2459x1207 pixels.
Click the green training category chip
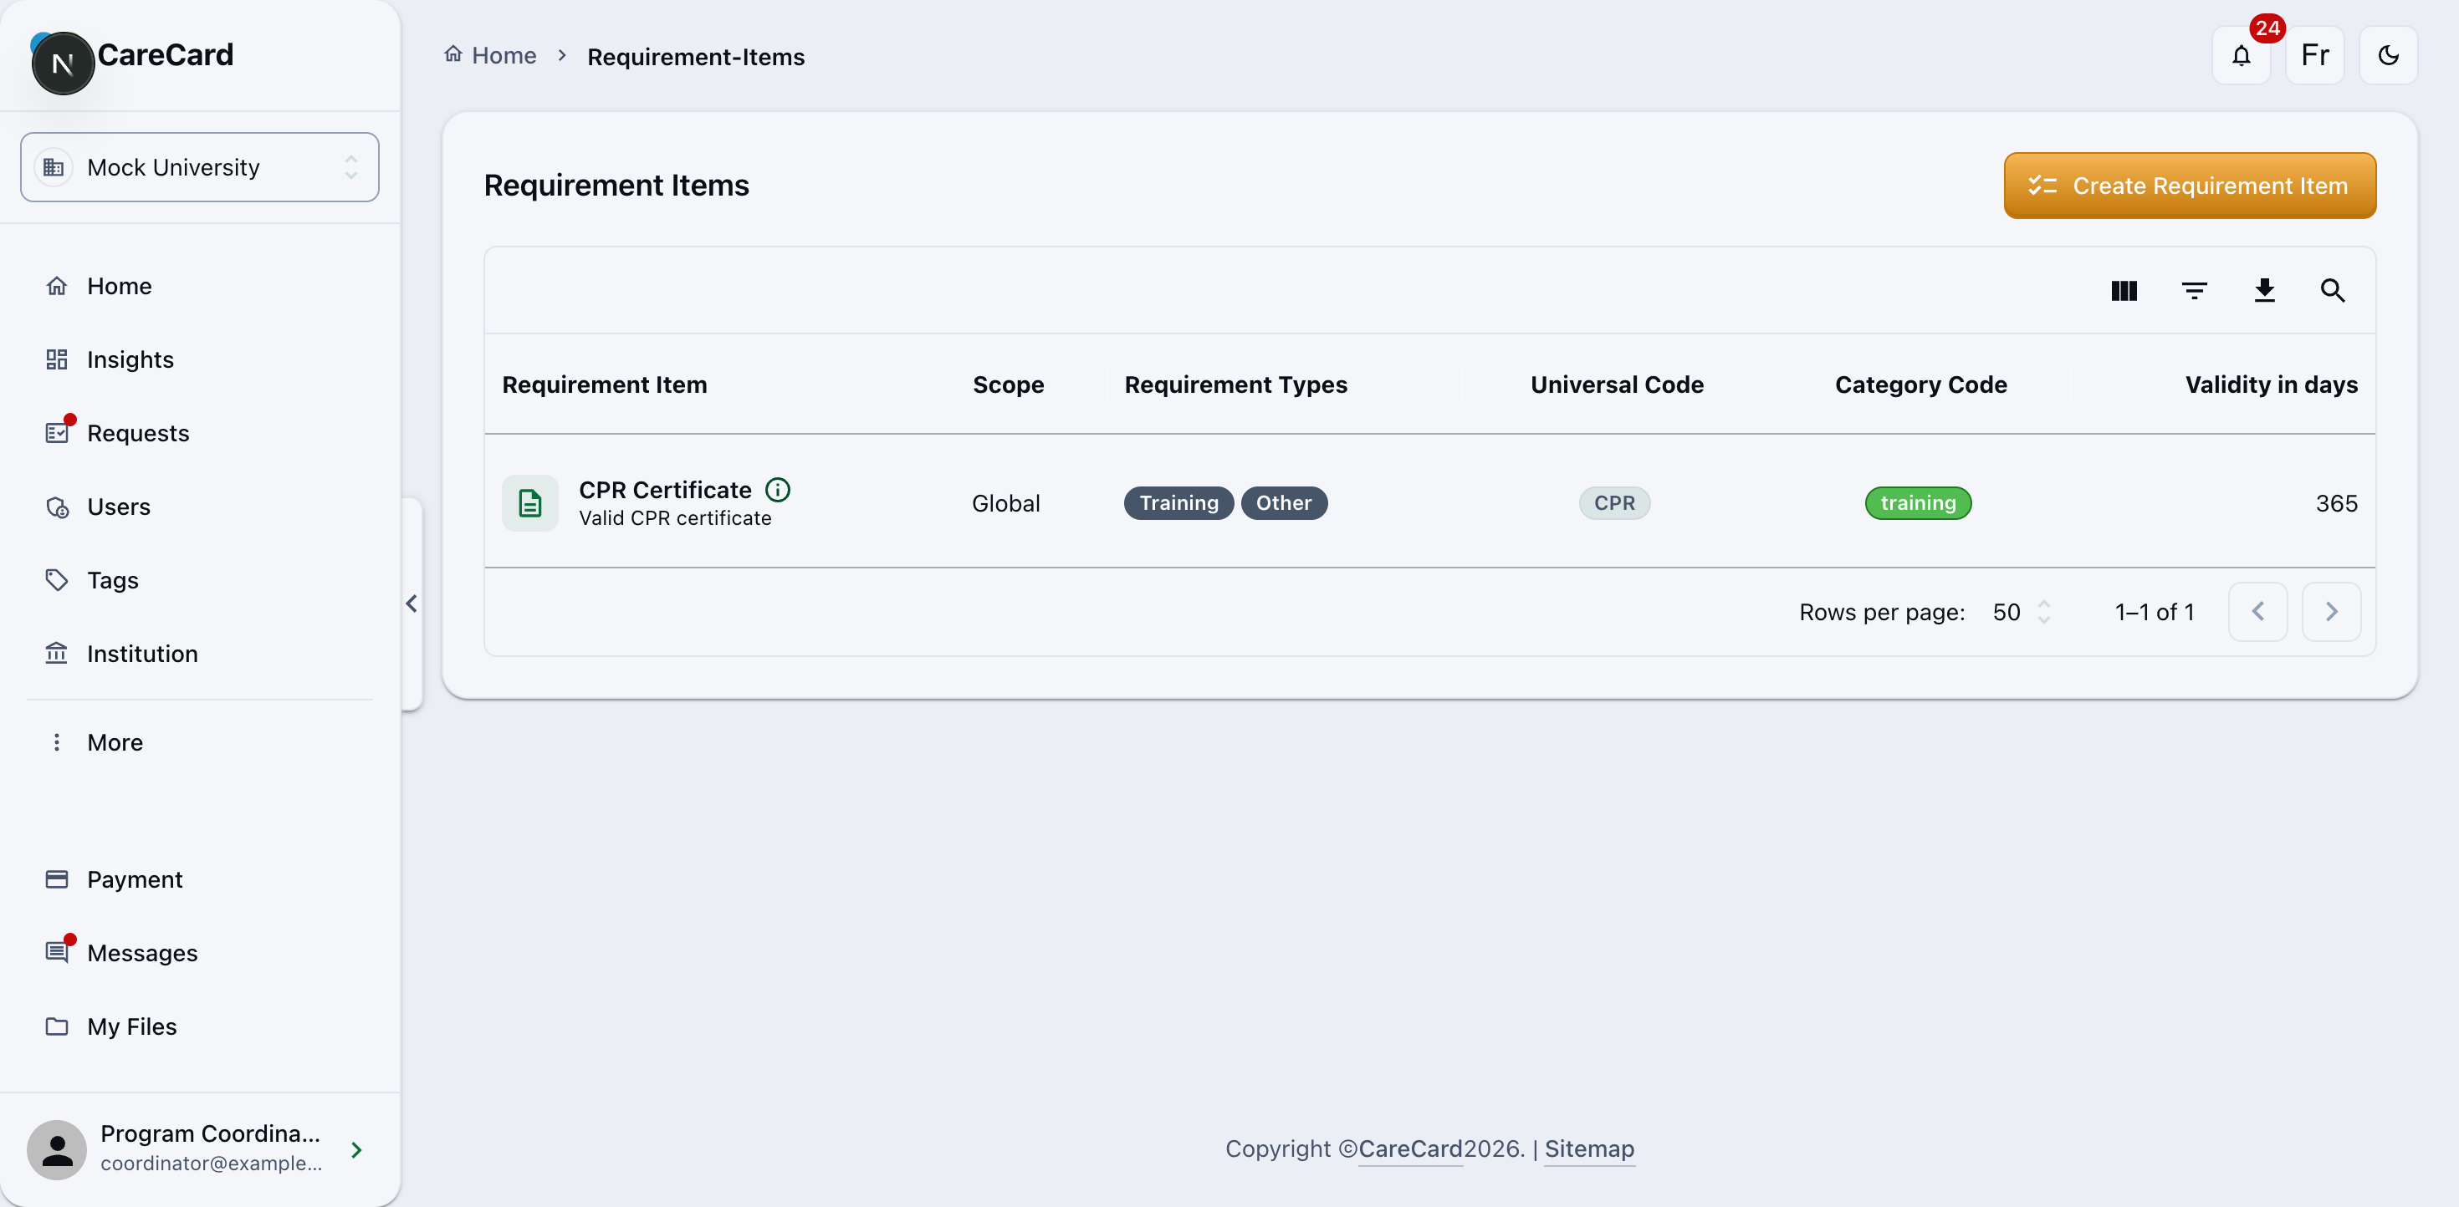1918,503
